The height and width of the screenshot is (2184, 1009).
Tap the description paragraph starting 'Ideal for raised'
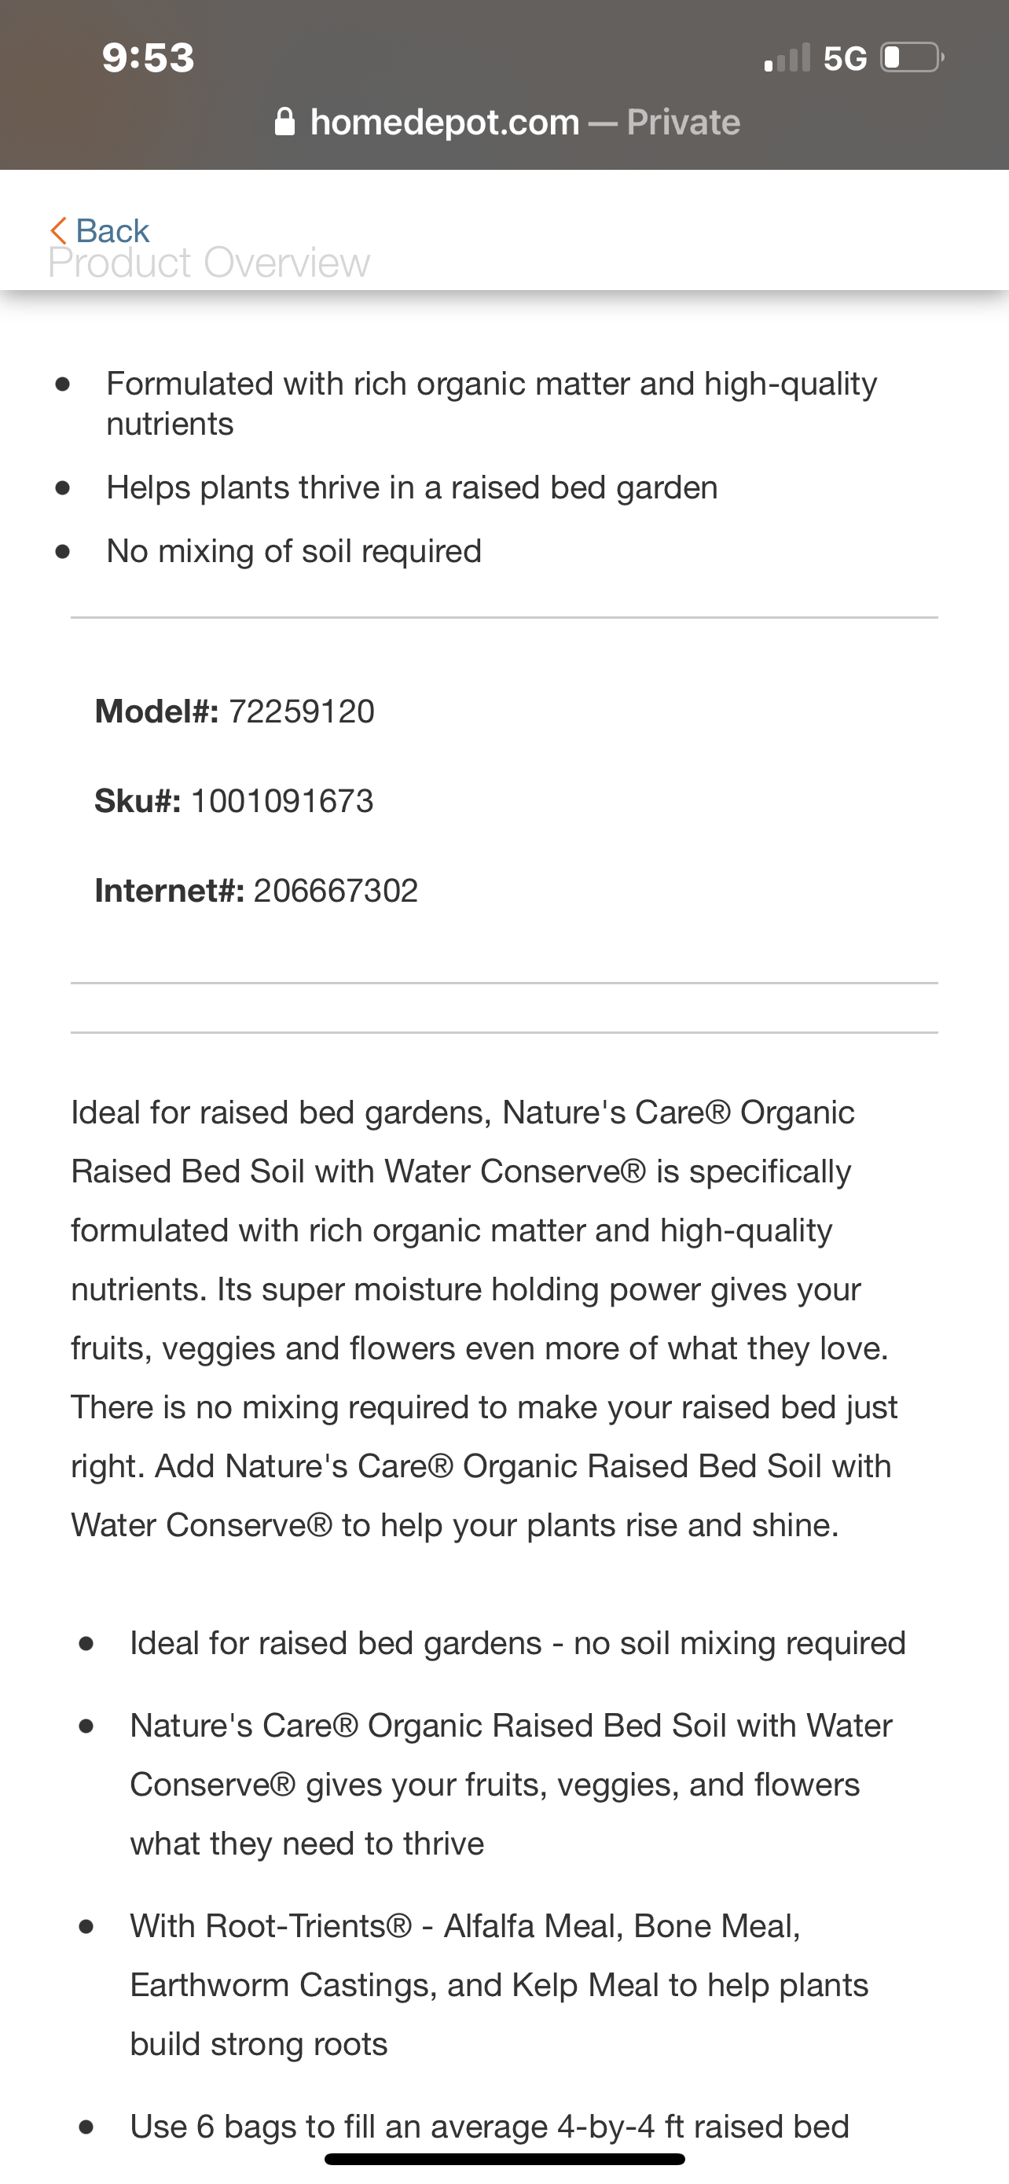(x=484, y=1318)
